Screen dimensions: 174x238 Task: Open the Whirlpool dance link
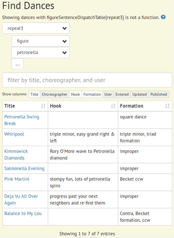(x=14, y=134)
